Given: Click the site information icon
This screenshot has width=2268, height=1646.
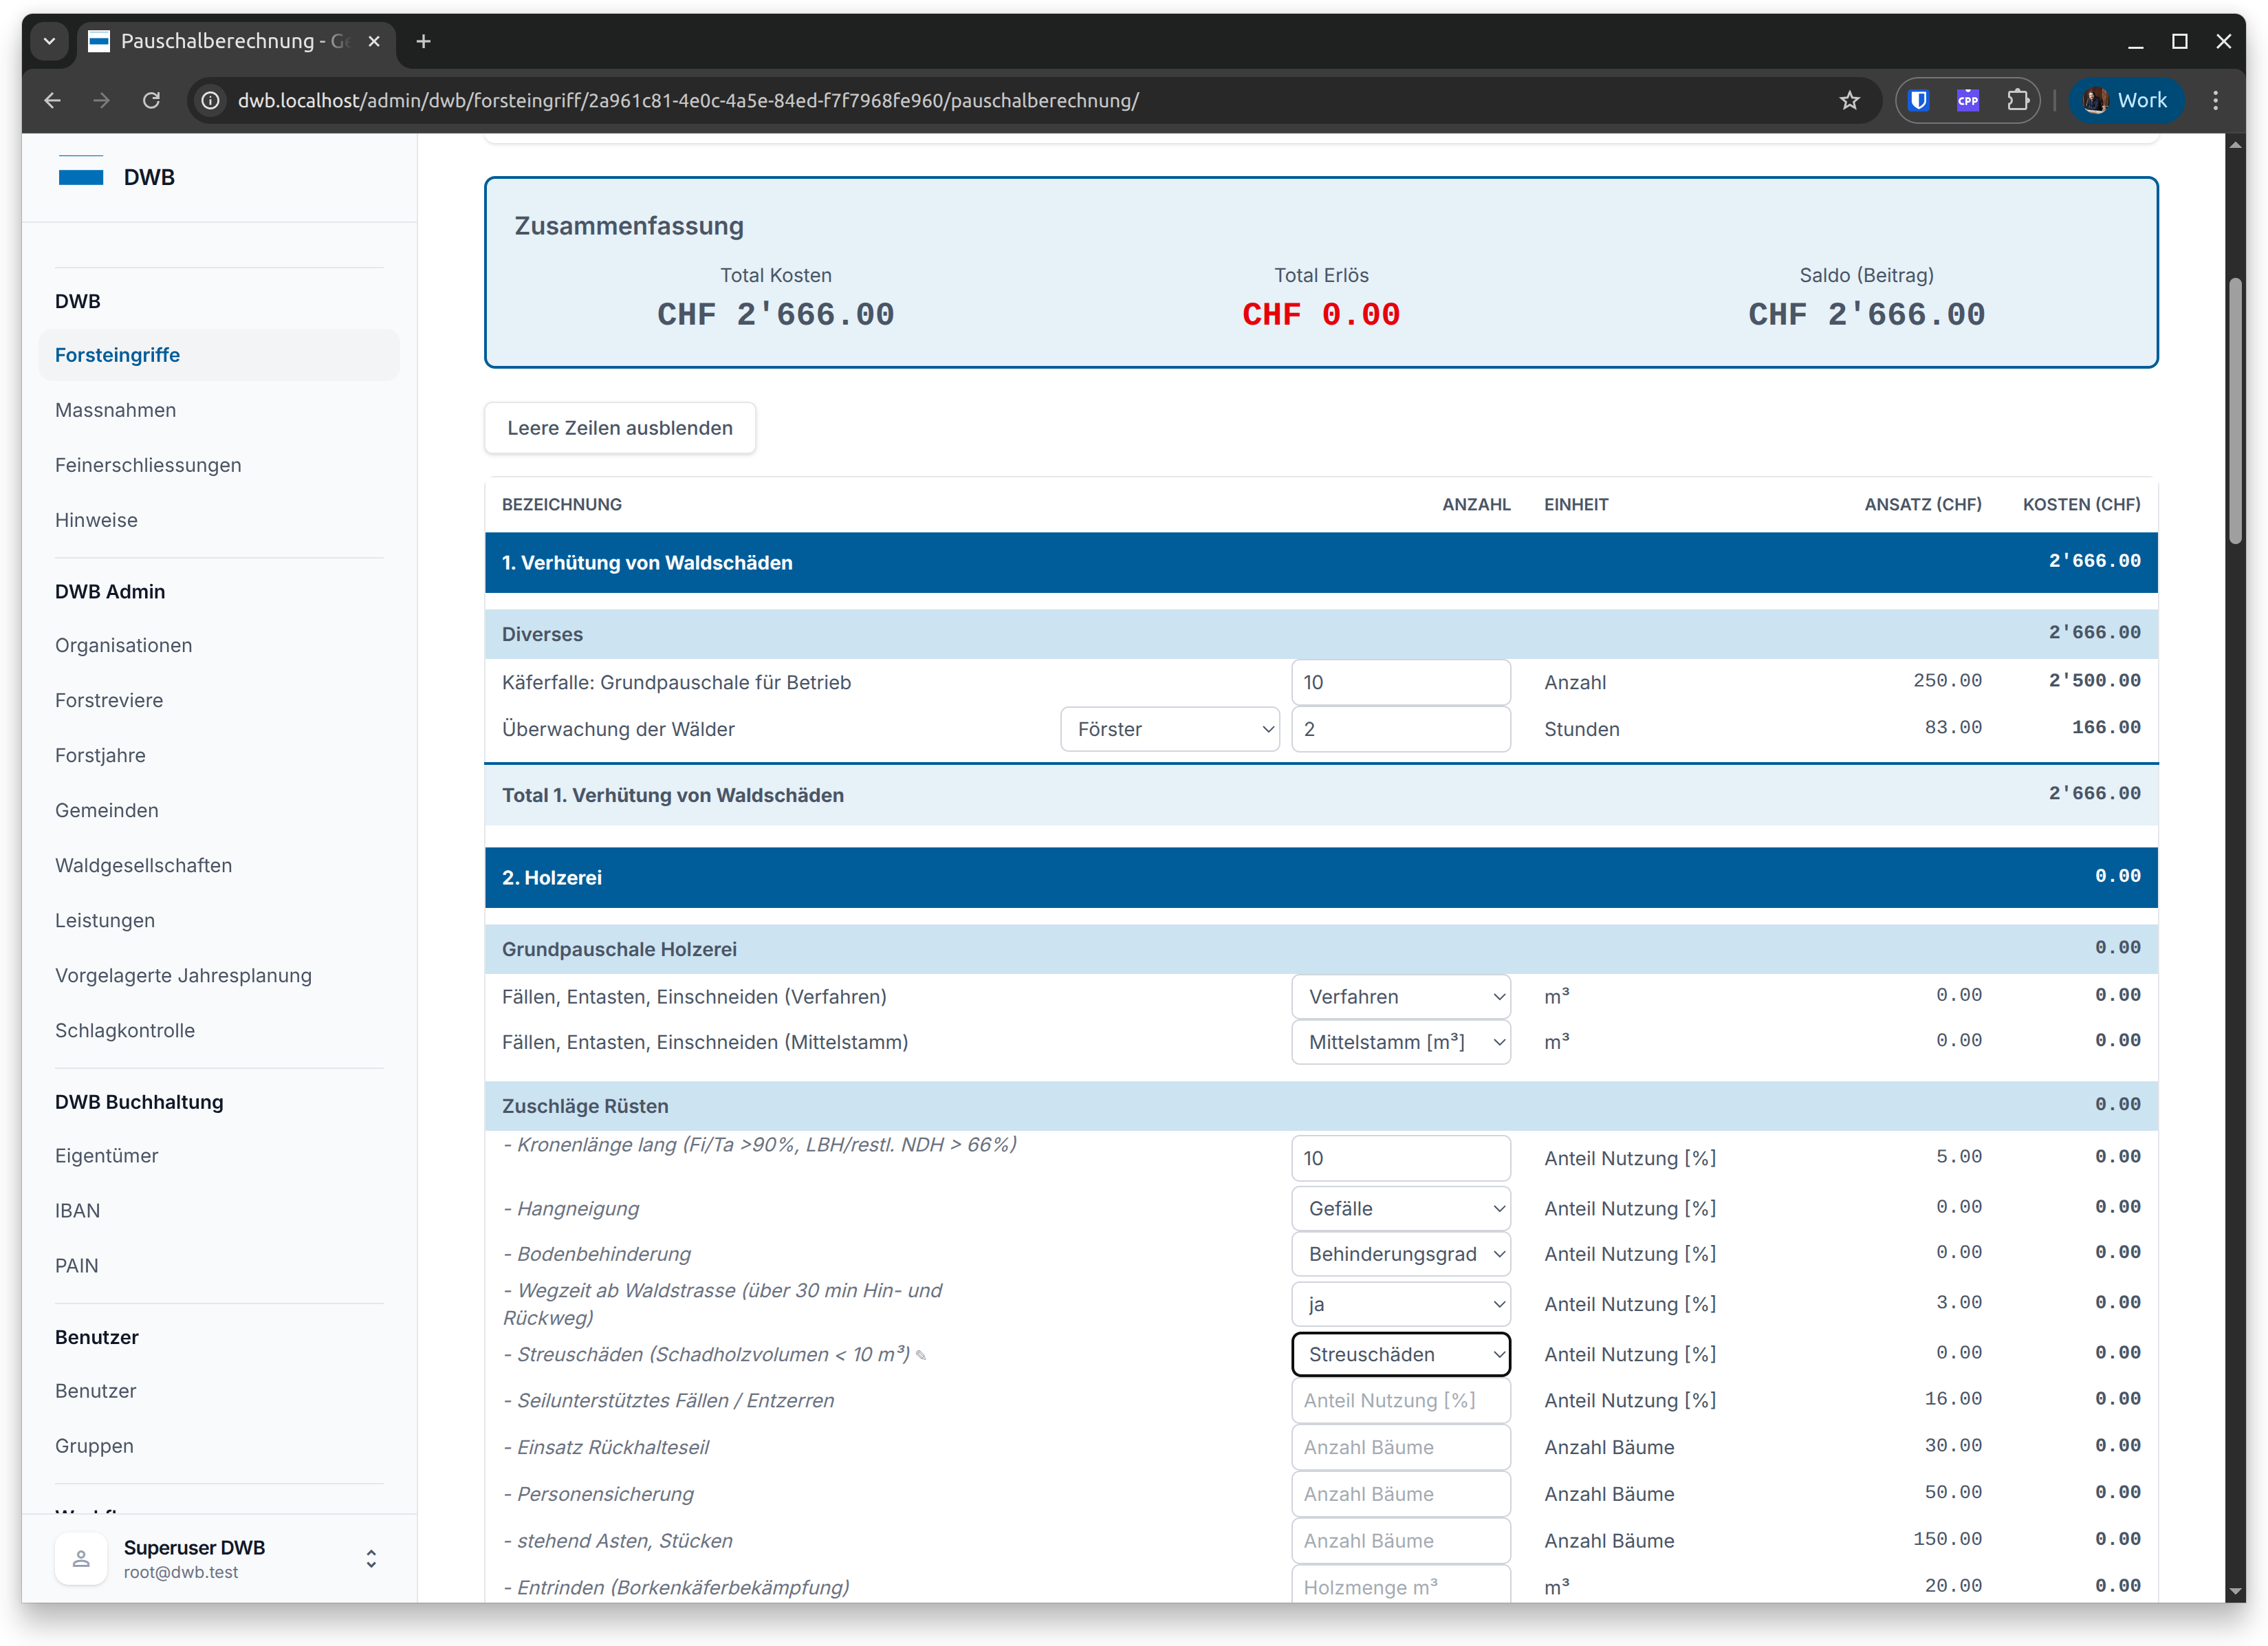Looking at the screenshot, I should [210, 100].
